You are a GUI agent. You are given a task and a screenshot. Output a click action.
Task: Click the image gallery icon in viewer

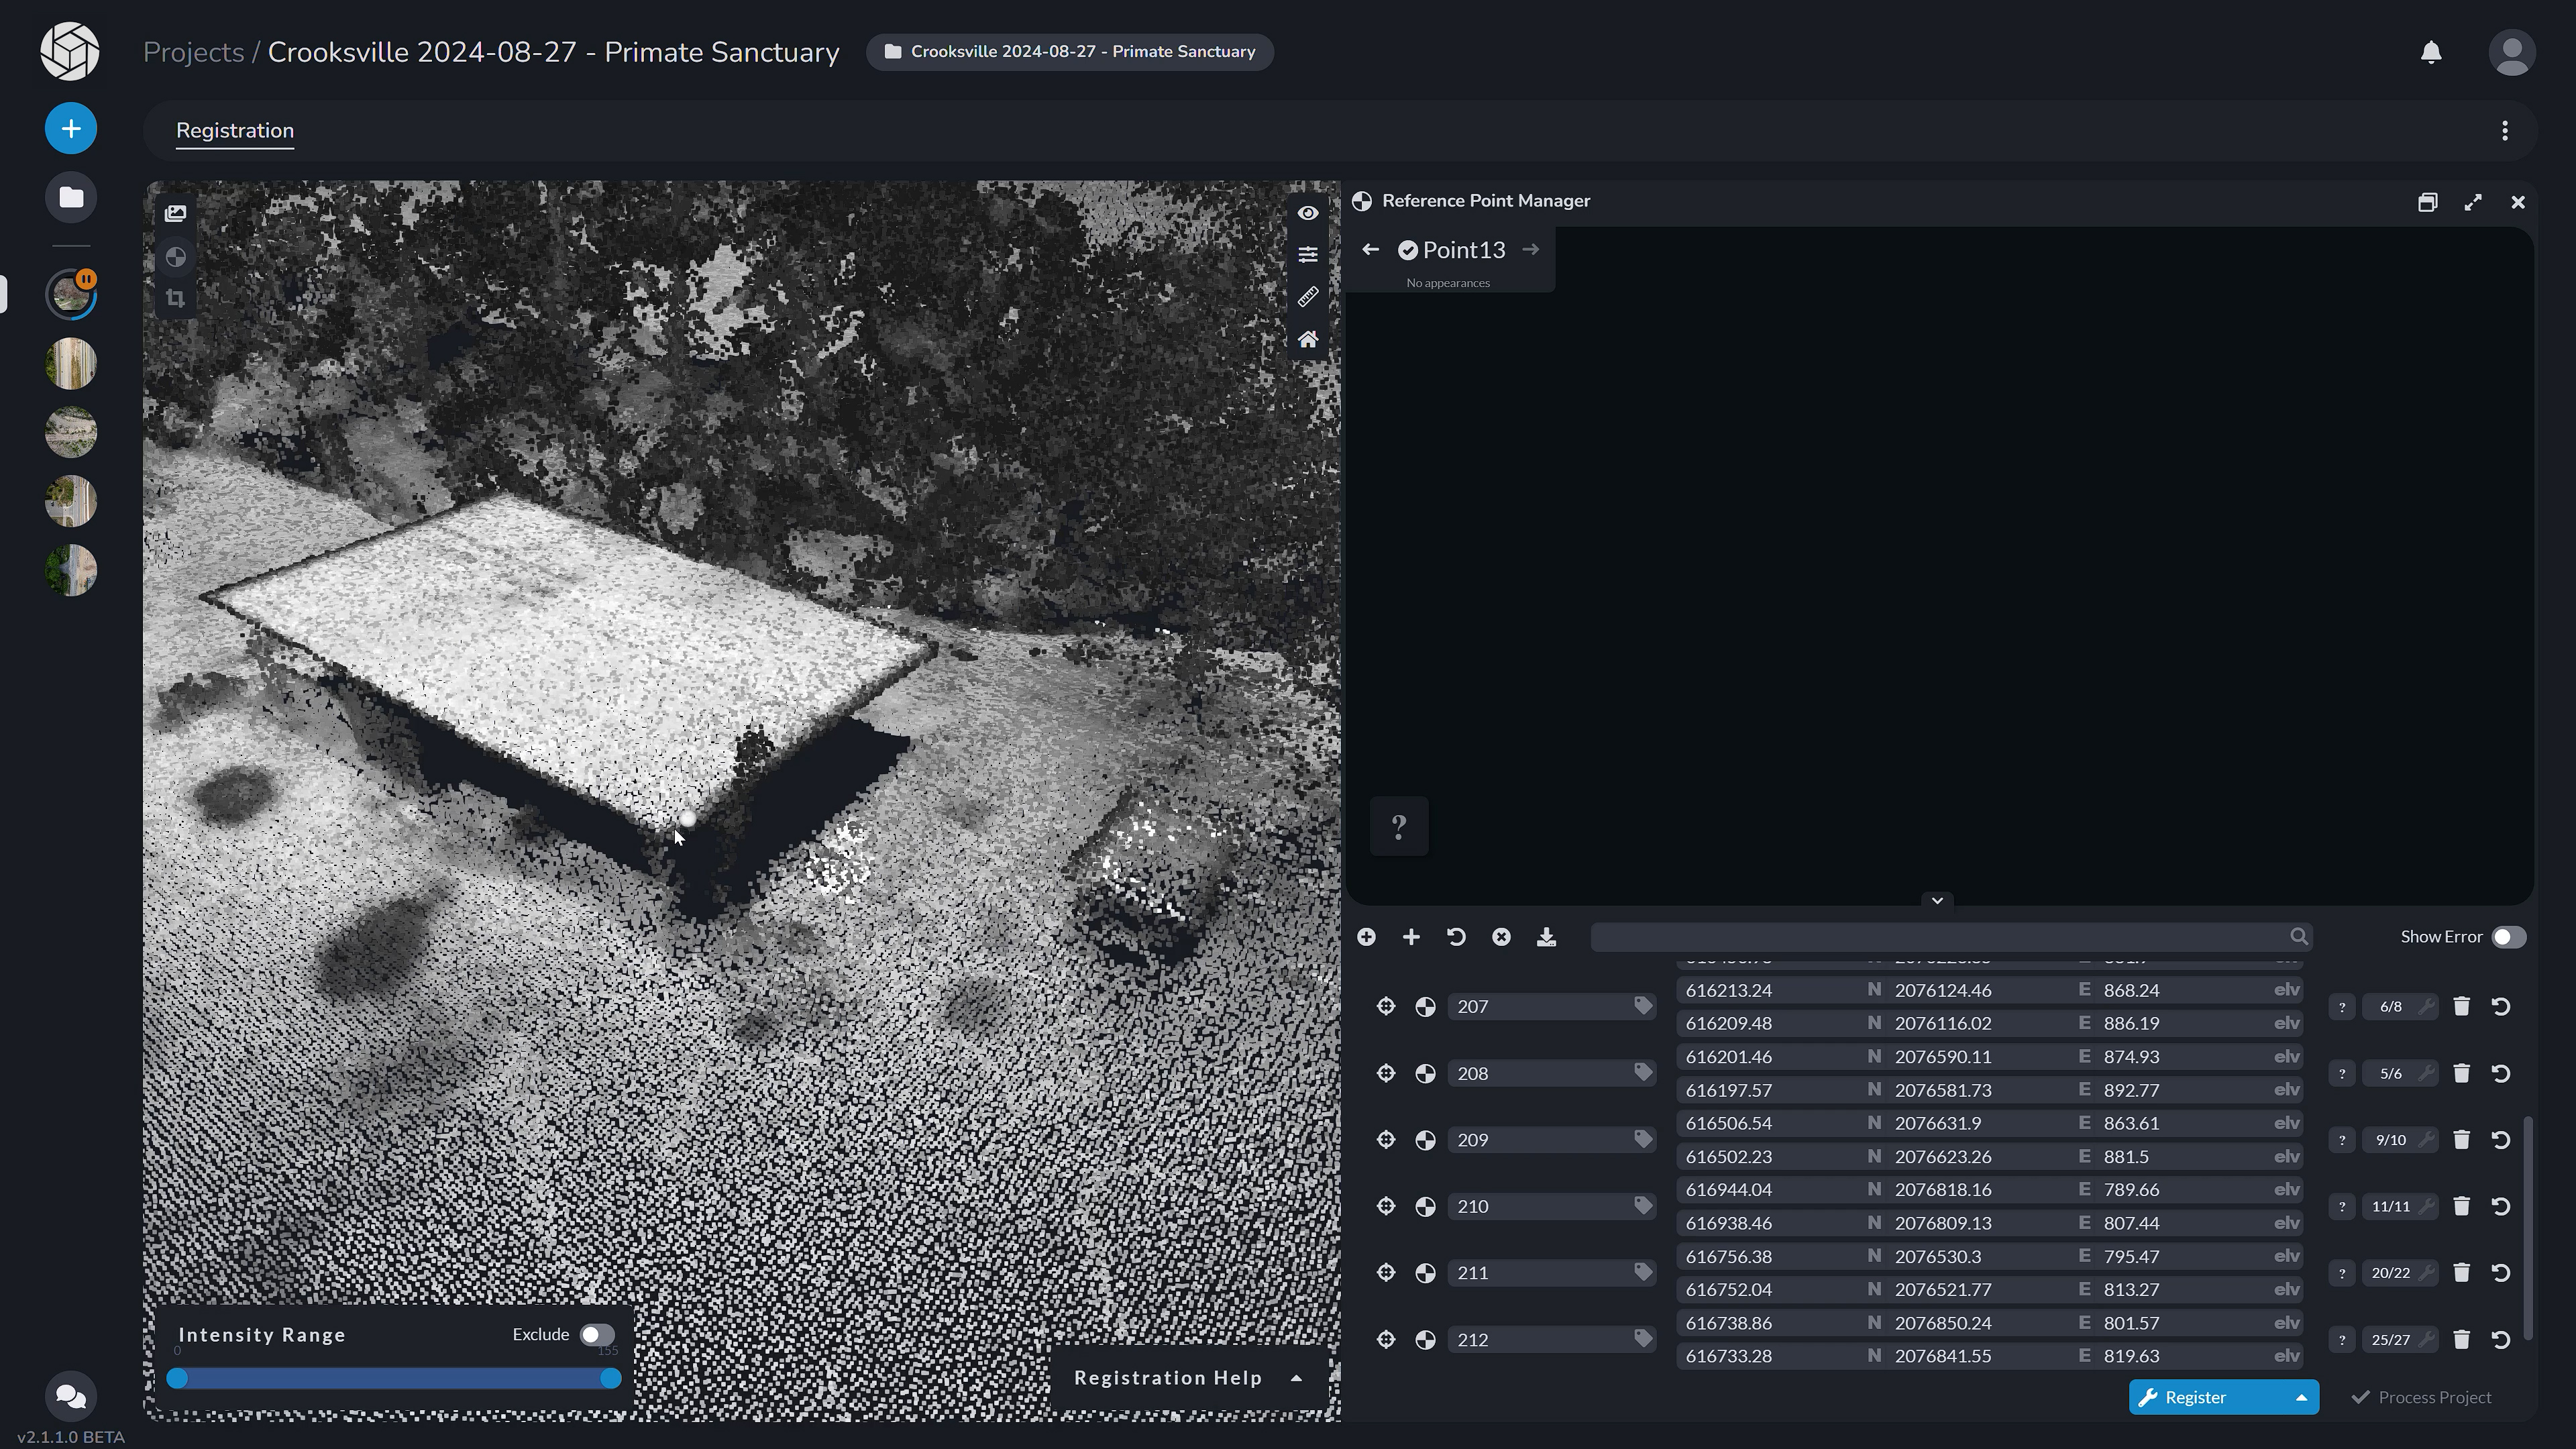coord(175,213)
